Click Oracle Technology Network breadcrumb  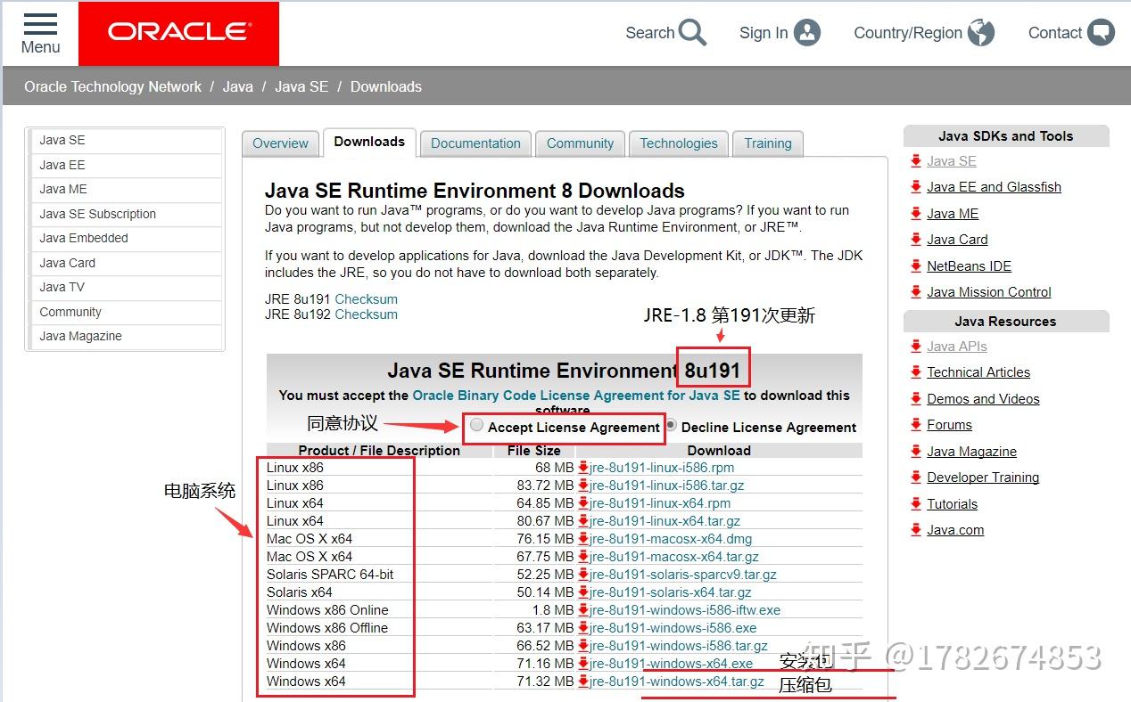pos(113,86)
